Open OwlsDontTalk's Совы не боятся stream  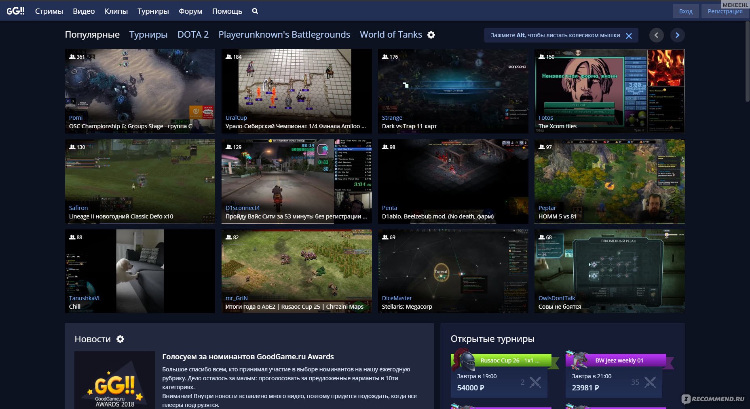point(609,271)
